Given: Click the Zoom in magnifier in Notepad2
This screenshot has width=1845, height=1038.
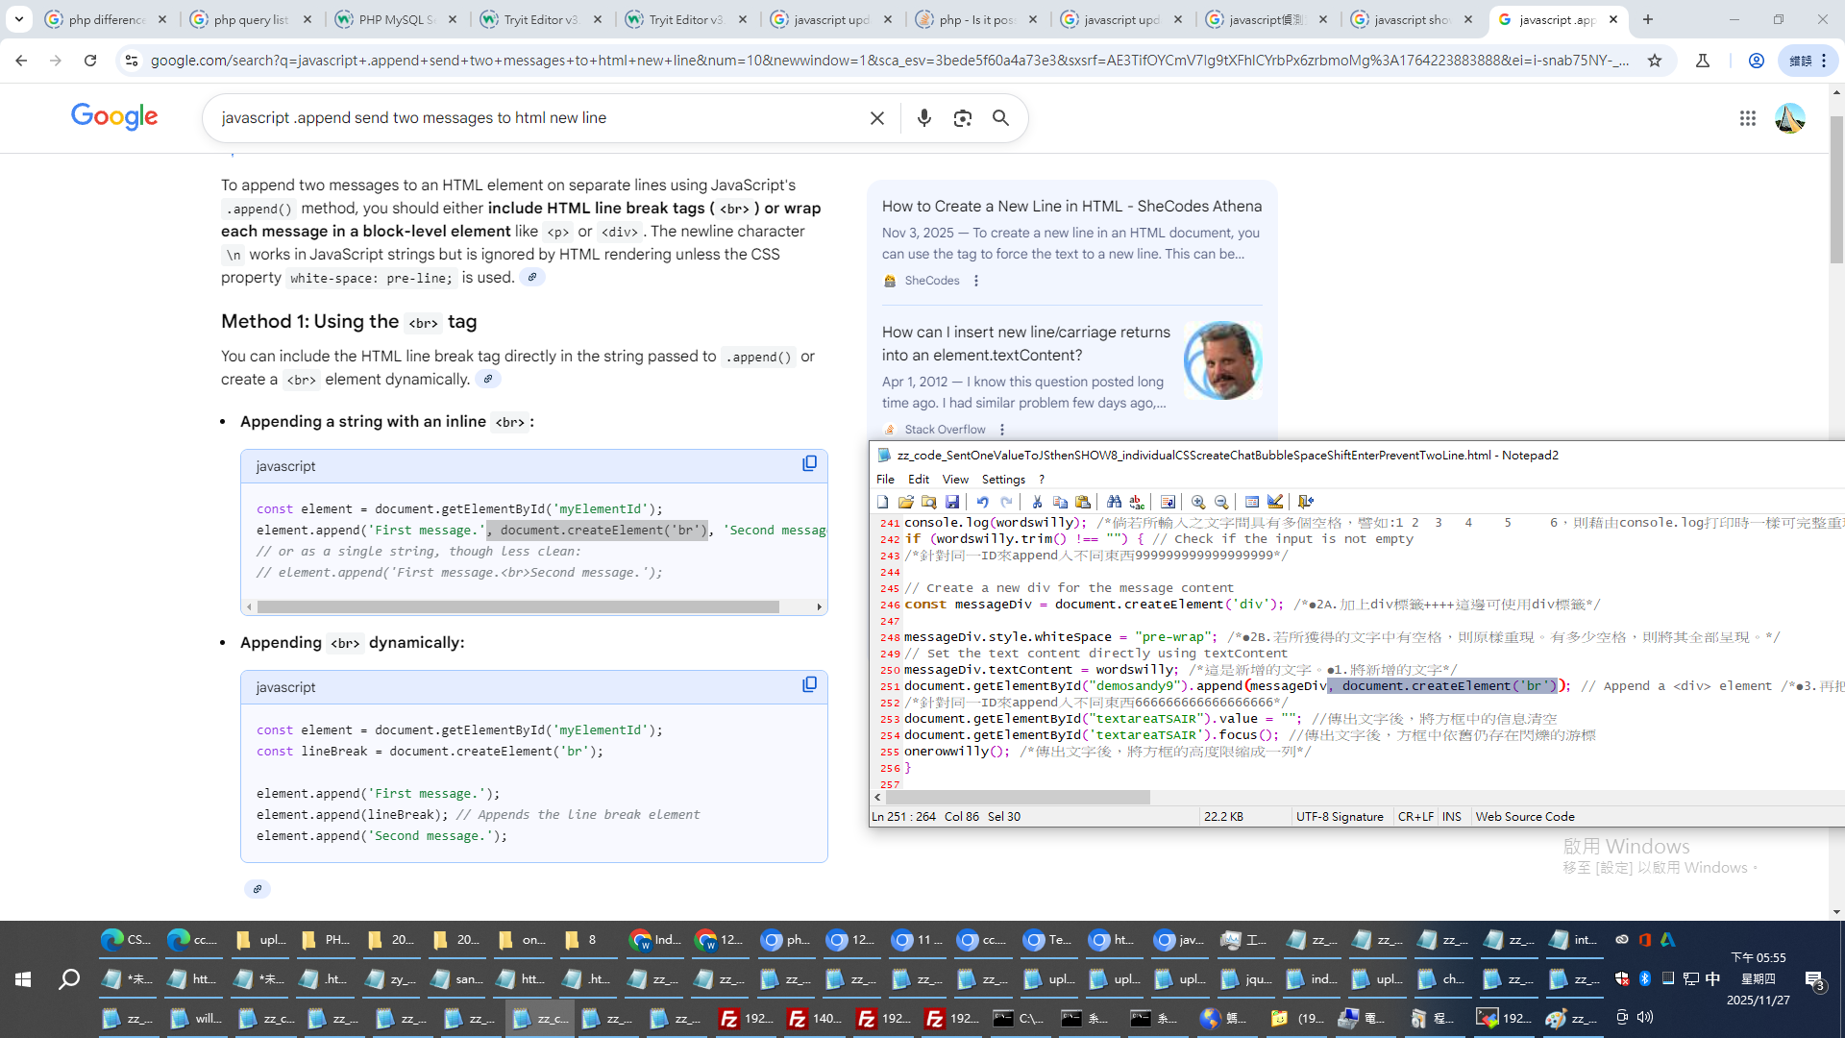Looking at the screenshot, I should click(x=1198, y=502).
